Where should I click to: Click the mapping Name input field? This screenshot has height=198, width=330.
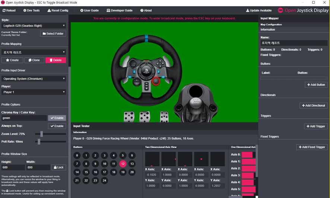point(294,43)
